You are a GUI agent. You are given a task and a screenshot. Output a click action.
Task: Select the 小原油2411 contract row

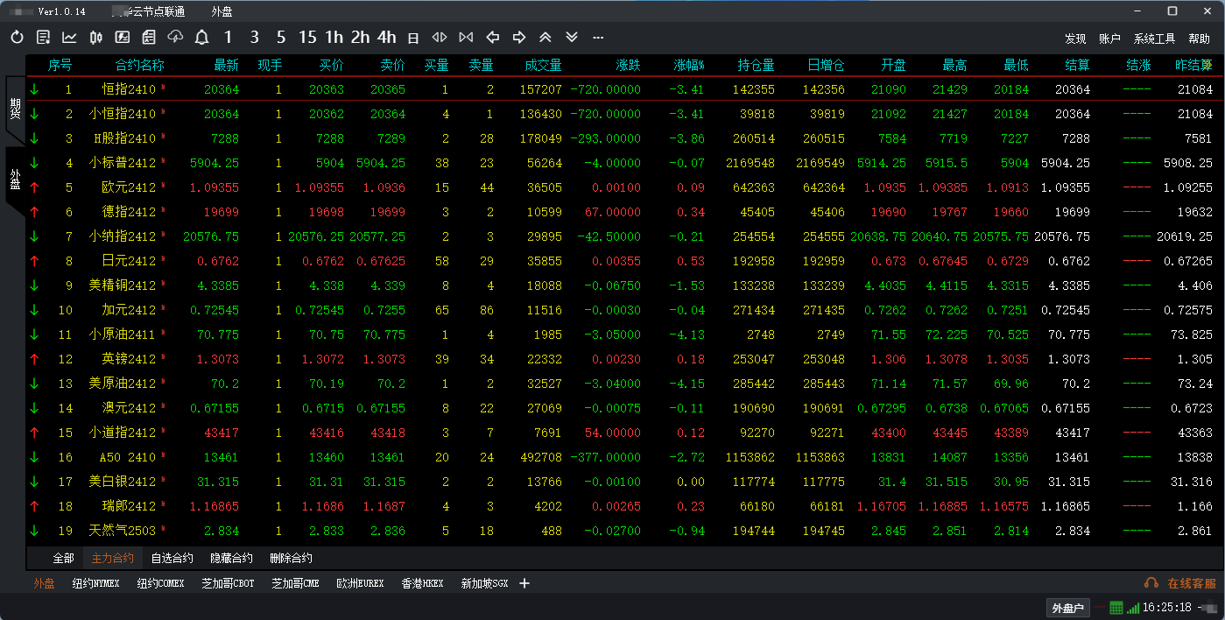(x=625, y=335)
